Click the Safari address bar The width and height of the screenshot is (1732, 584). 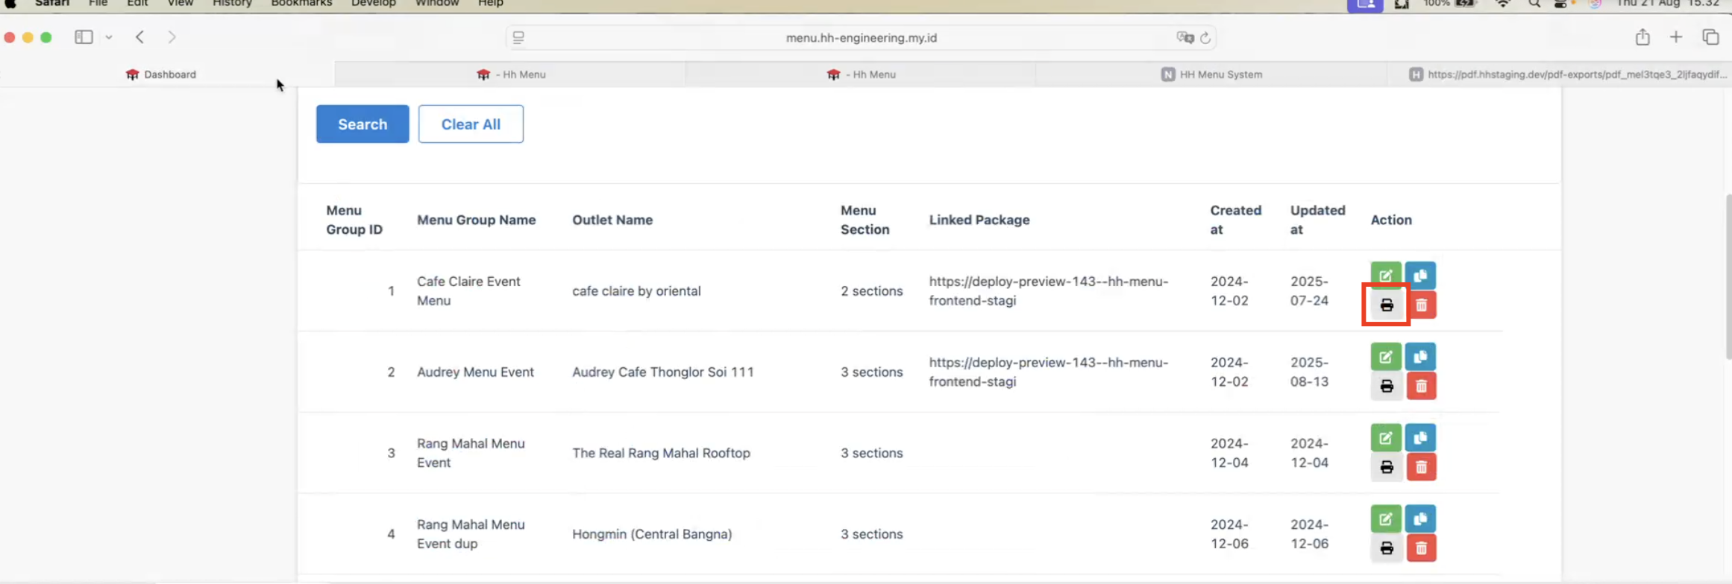(x=861, y=38)
